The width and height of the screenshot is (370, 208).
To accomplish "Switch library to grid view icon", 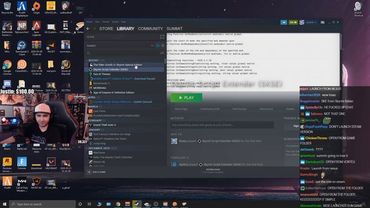I will [162, 37].
